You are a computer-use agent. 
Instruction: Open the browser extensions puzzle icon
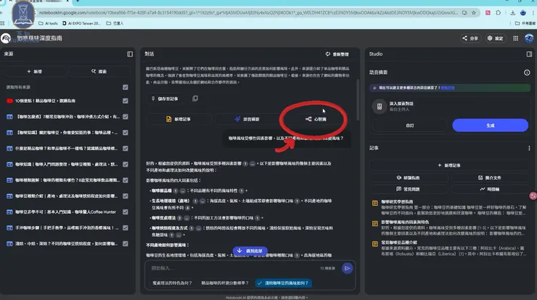(498, 12)
